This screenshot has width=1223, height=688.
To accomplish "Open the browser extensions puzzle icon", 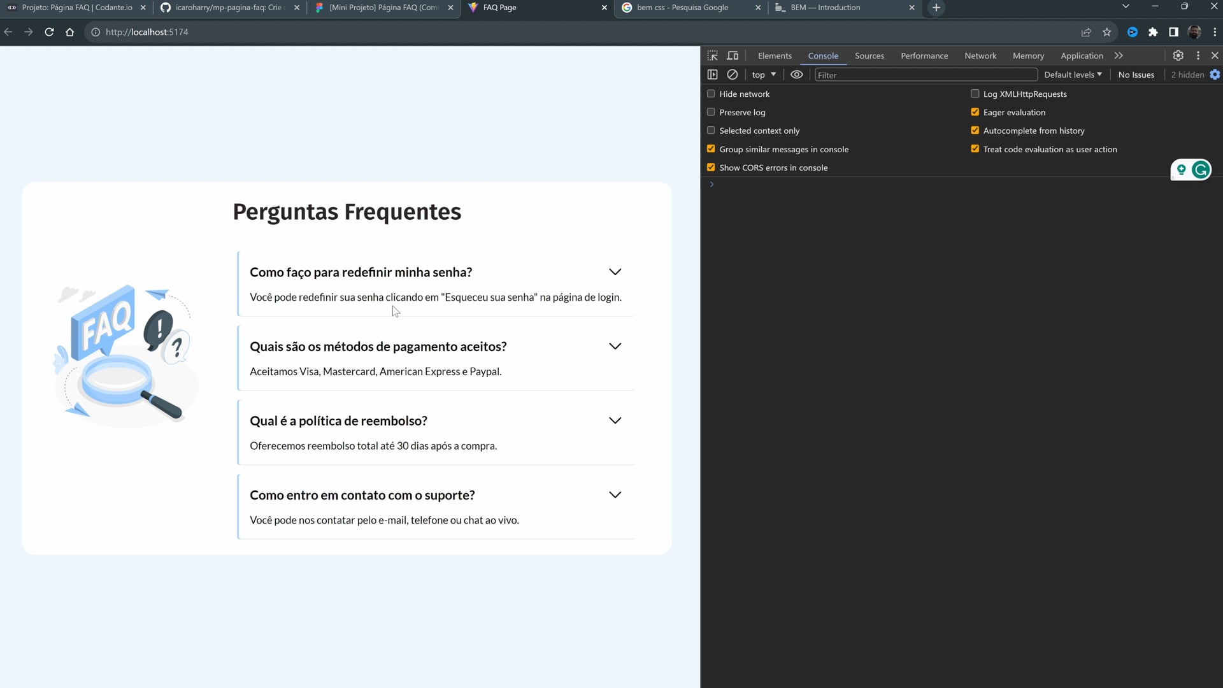I will (x=1152, y=32).
